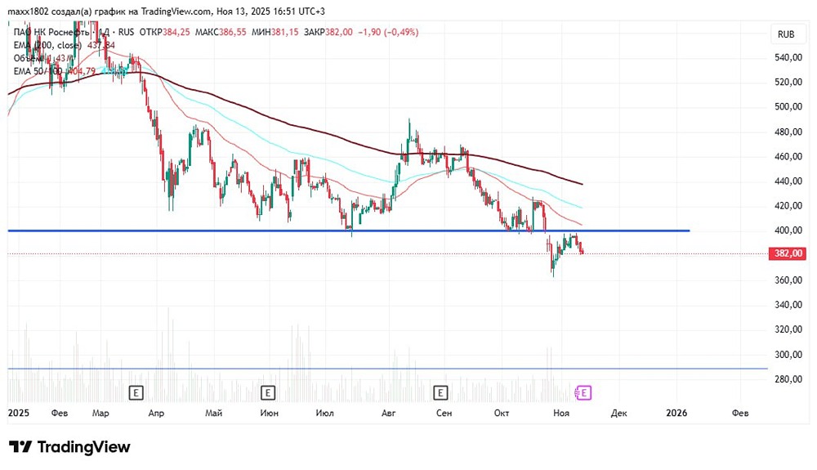Viewport: 817px width, 470px height.
Task: Click the Фев label after 2026
Action: tap(740, 413)
